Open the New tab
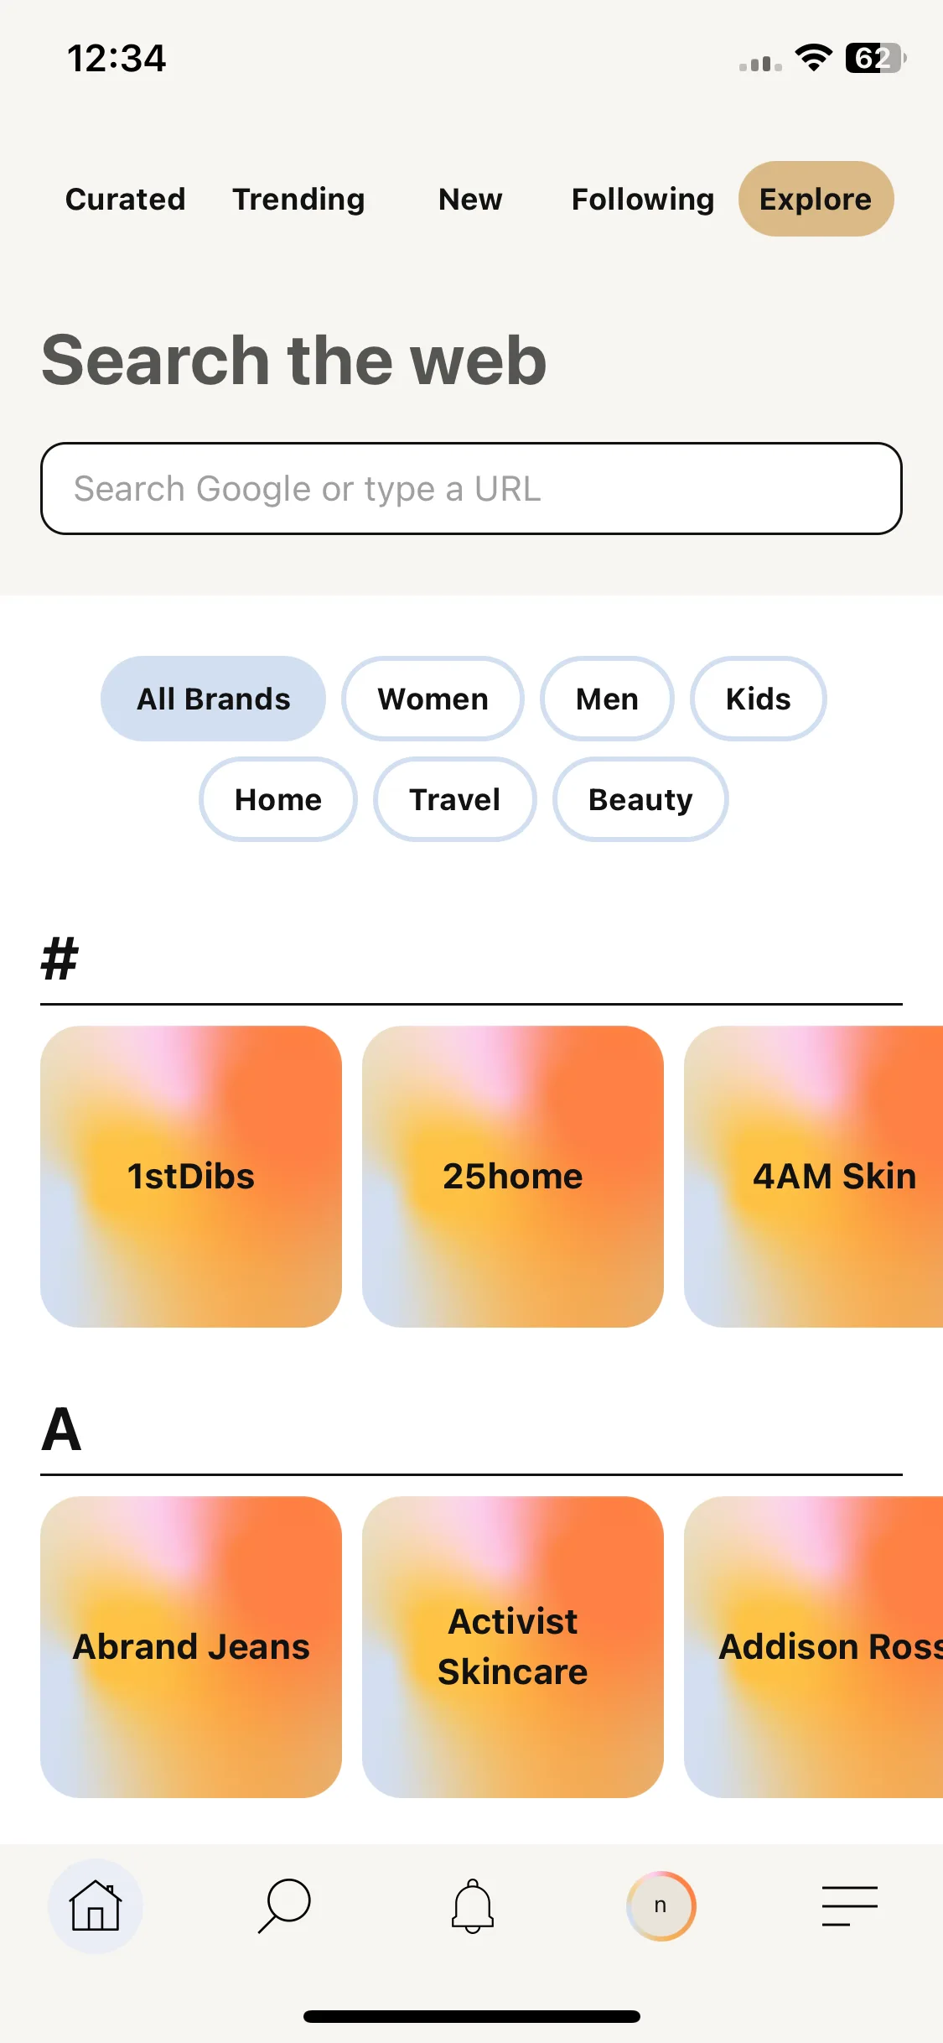The height and width of the screenshot is (2043, 943). (470, 199)
